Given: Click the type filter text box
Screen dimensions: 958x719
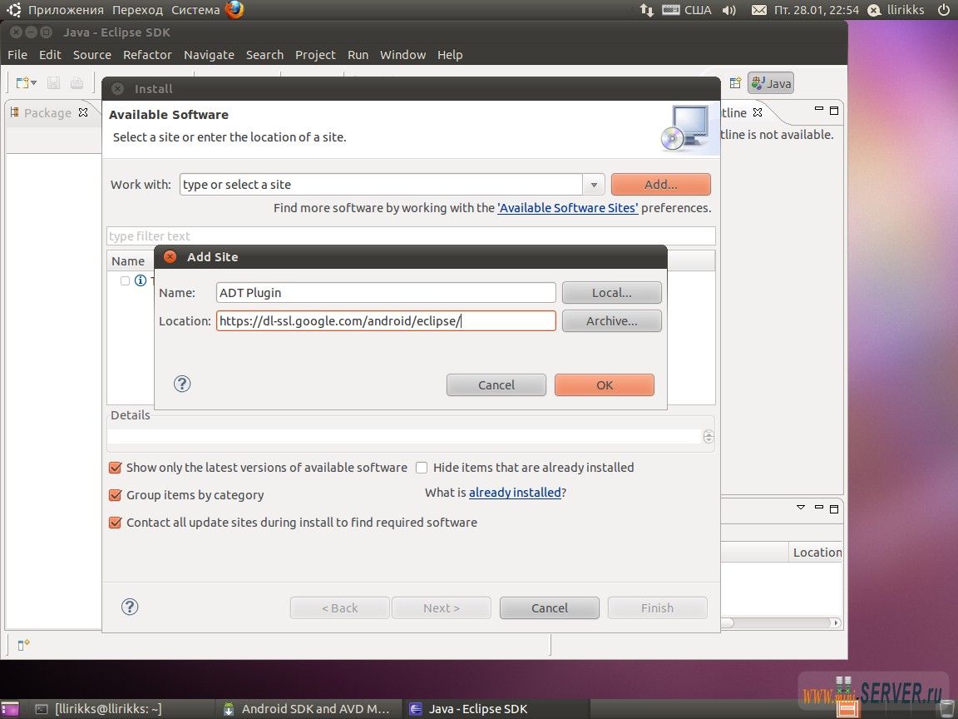Looking at the screenshot, I should [x=411, y=236].
